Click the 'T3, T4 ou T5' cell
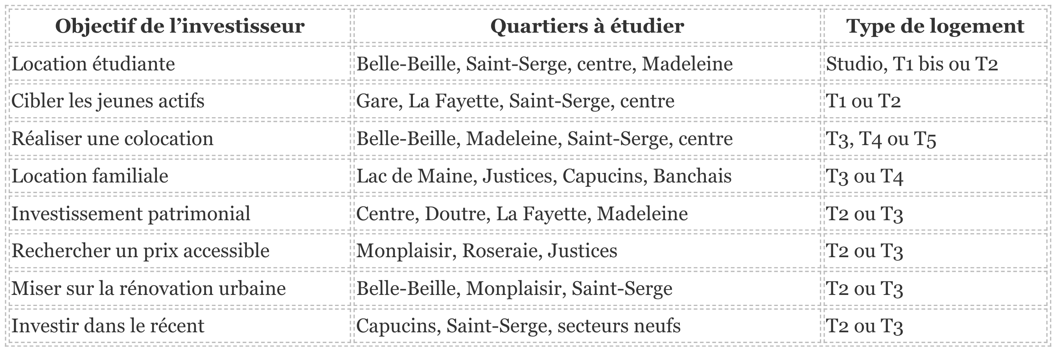 coord(935,138)
